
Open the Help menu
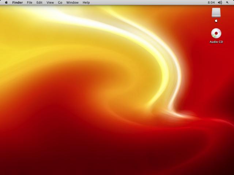(86, 3)
